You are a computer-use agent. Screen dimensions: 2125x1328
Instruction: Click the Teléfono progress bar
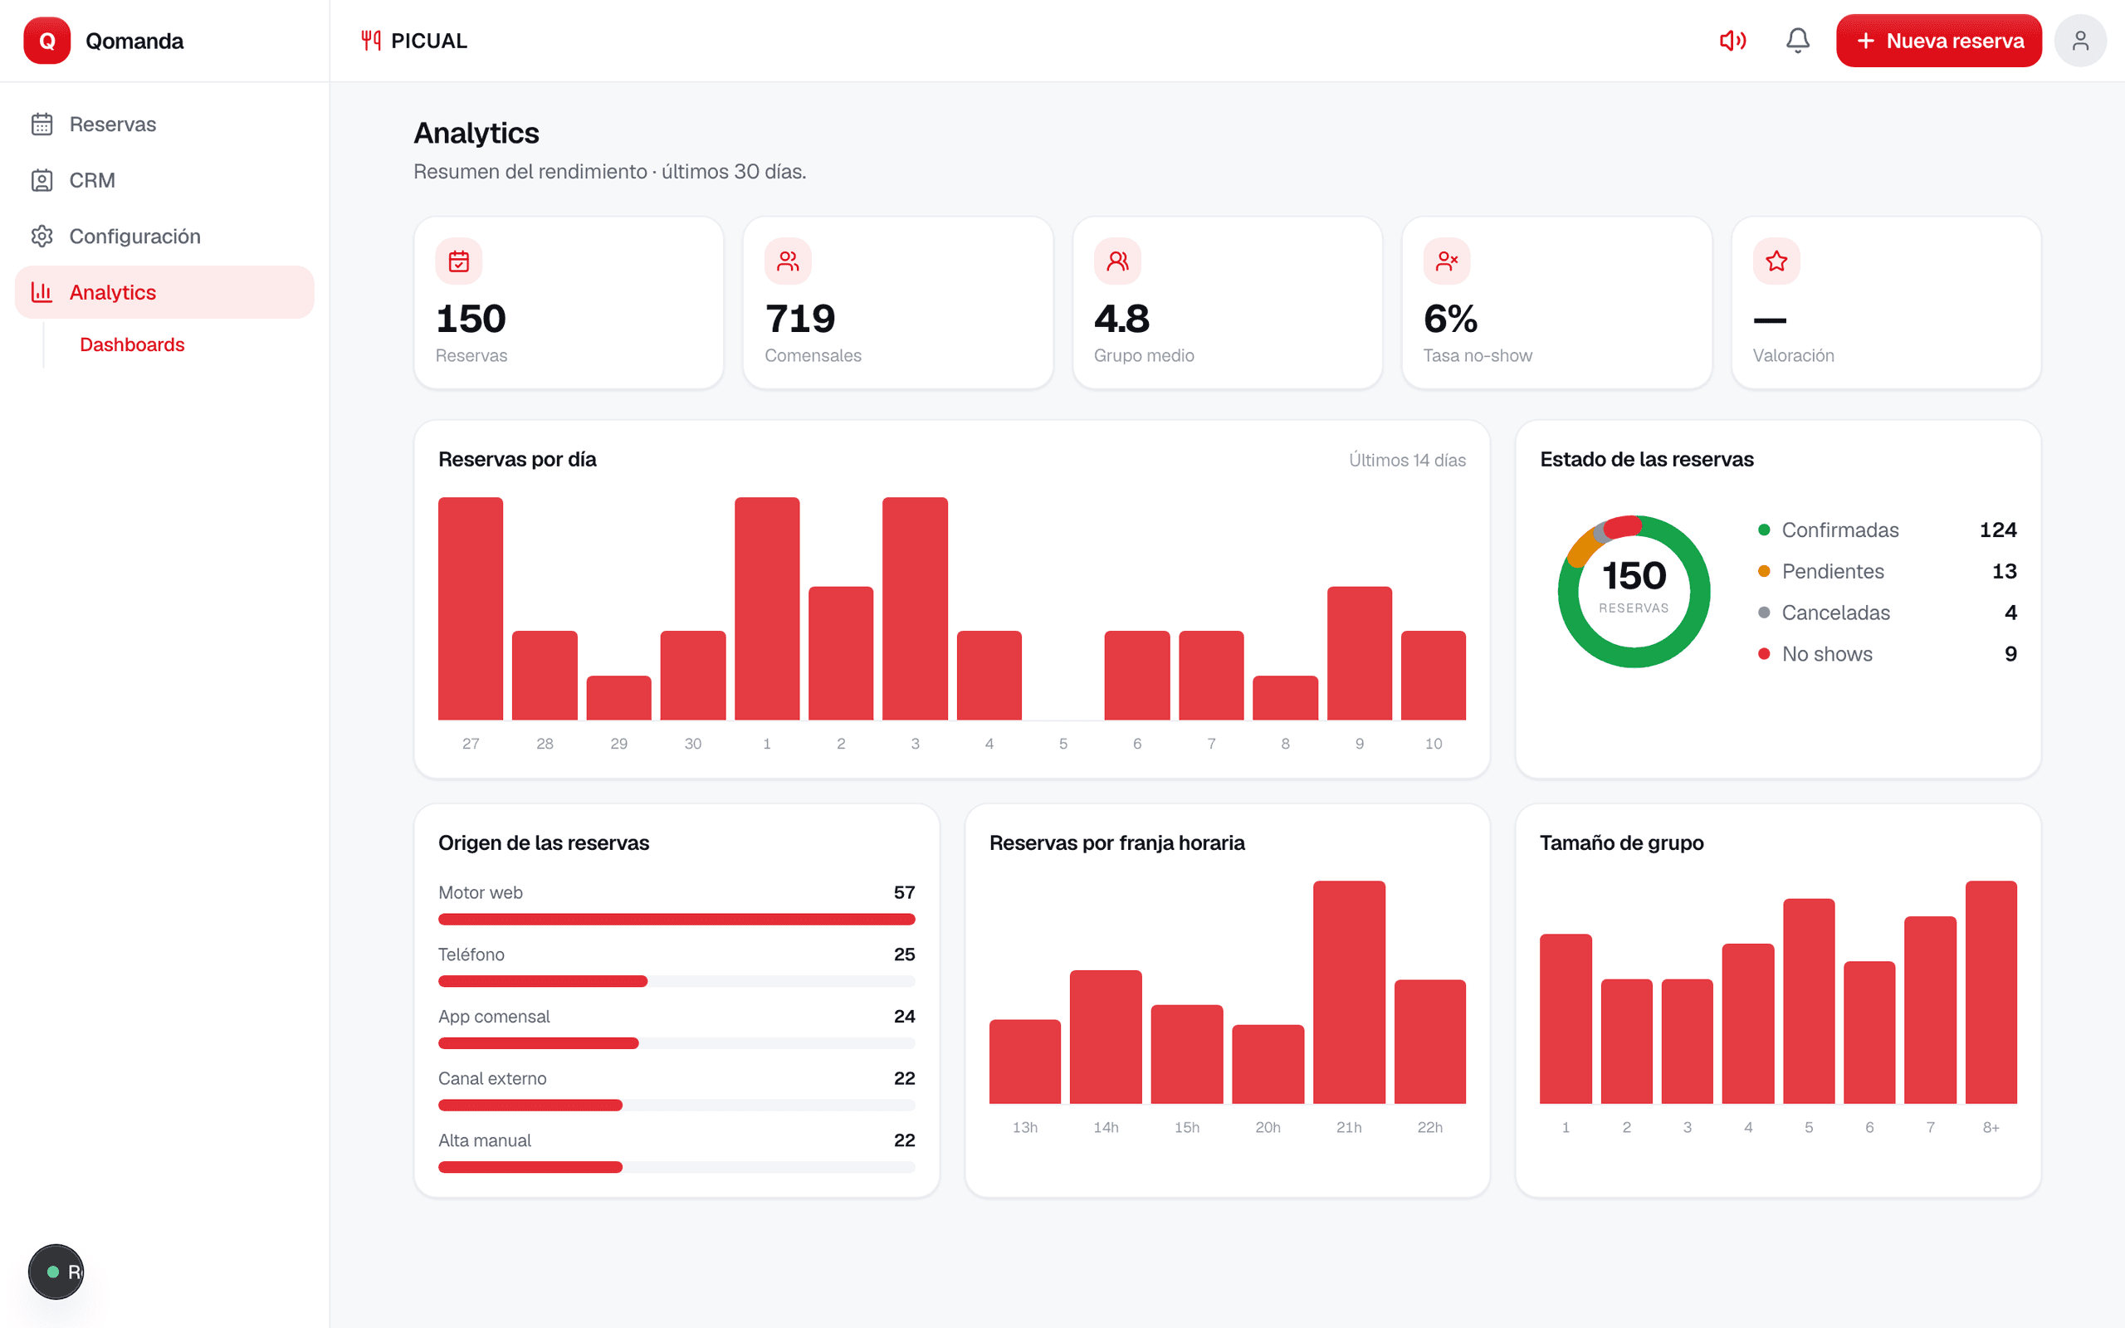click(677, 981)
